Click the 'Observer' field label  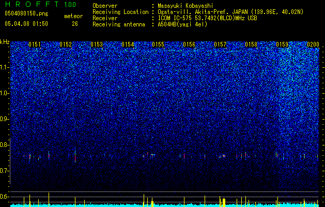105,6
